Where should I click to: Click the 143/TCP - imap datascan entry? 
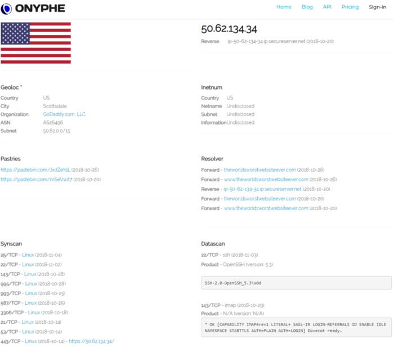[x=232, y=305]
